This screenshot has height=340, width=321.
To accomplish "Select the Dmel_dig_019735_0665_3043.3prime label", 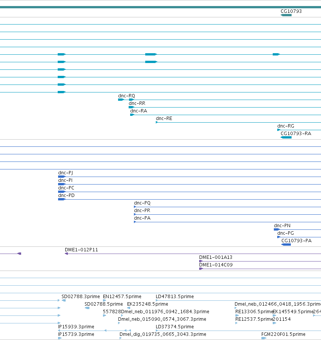I will point(163,334).
